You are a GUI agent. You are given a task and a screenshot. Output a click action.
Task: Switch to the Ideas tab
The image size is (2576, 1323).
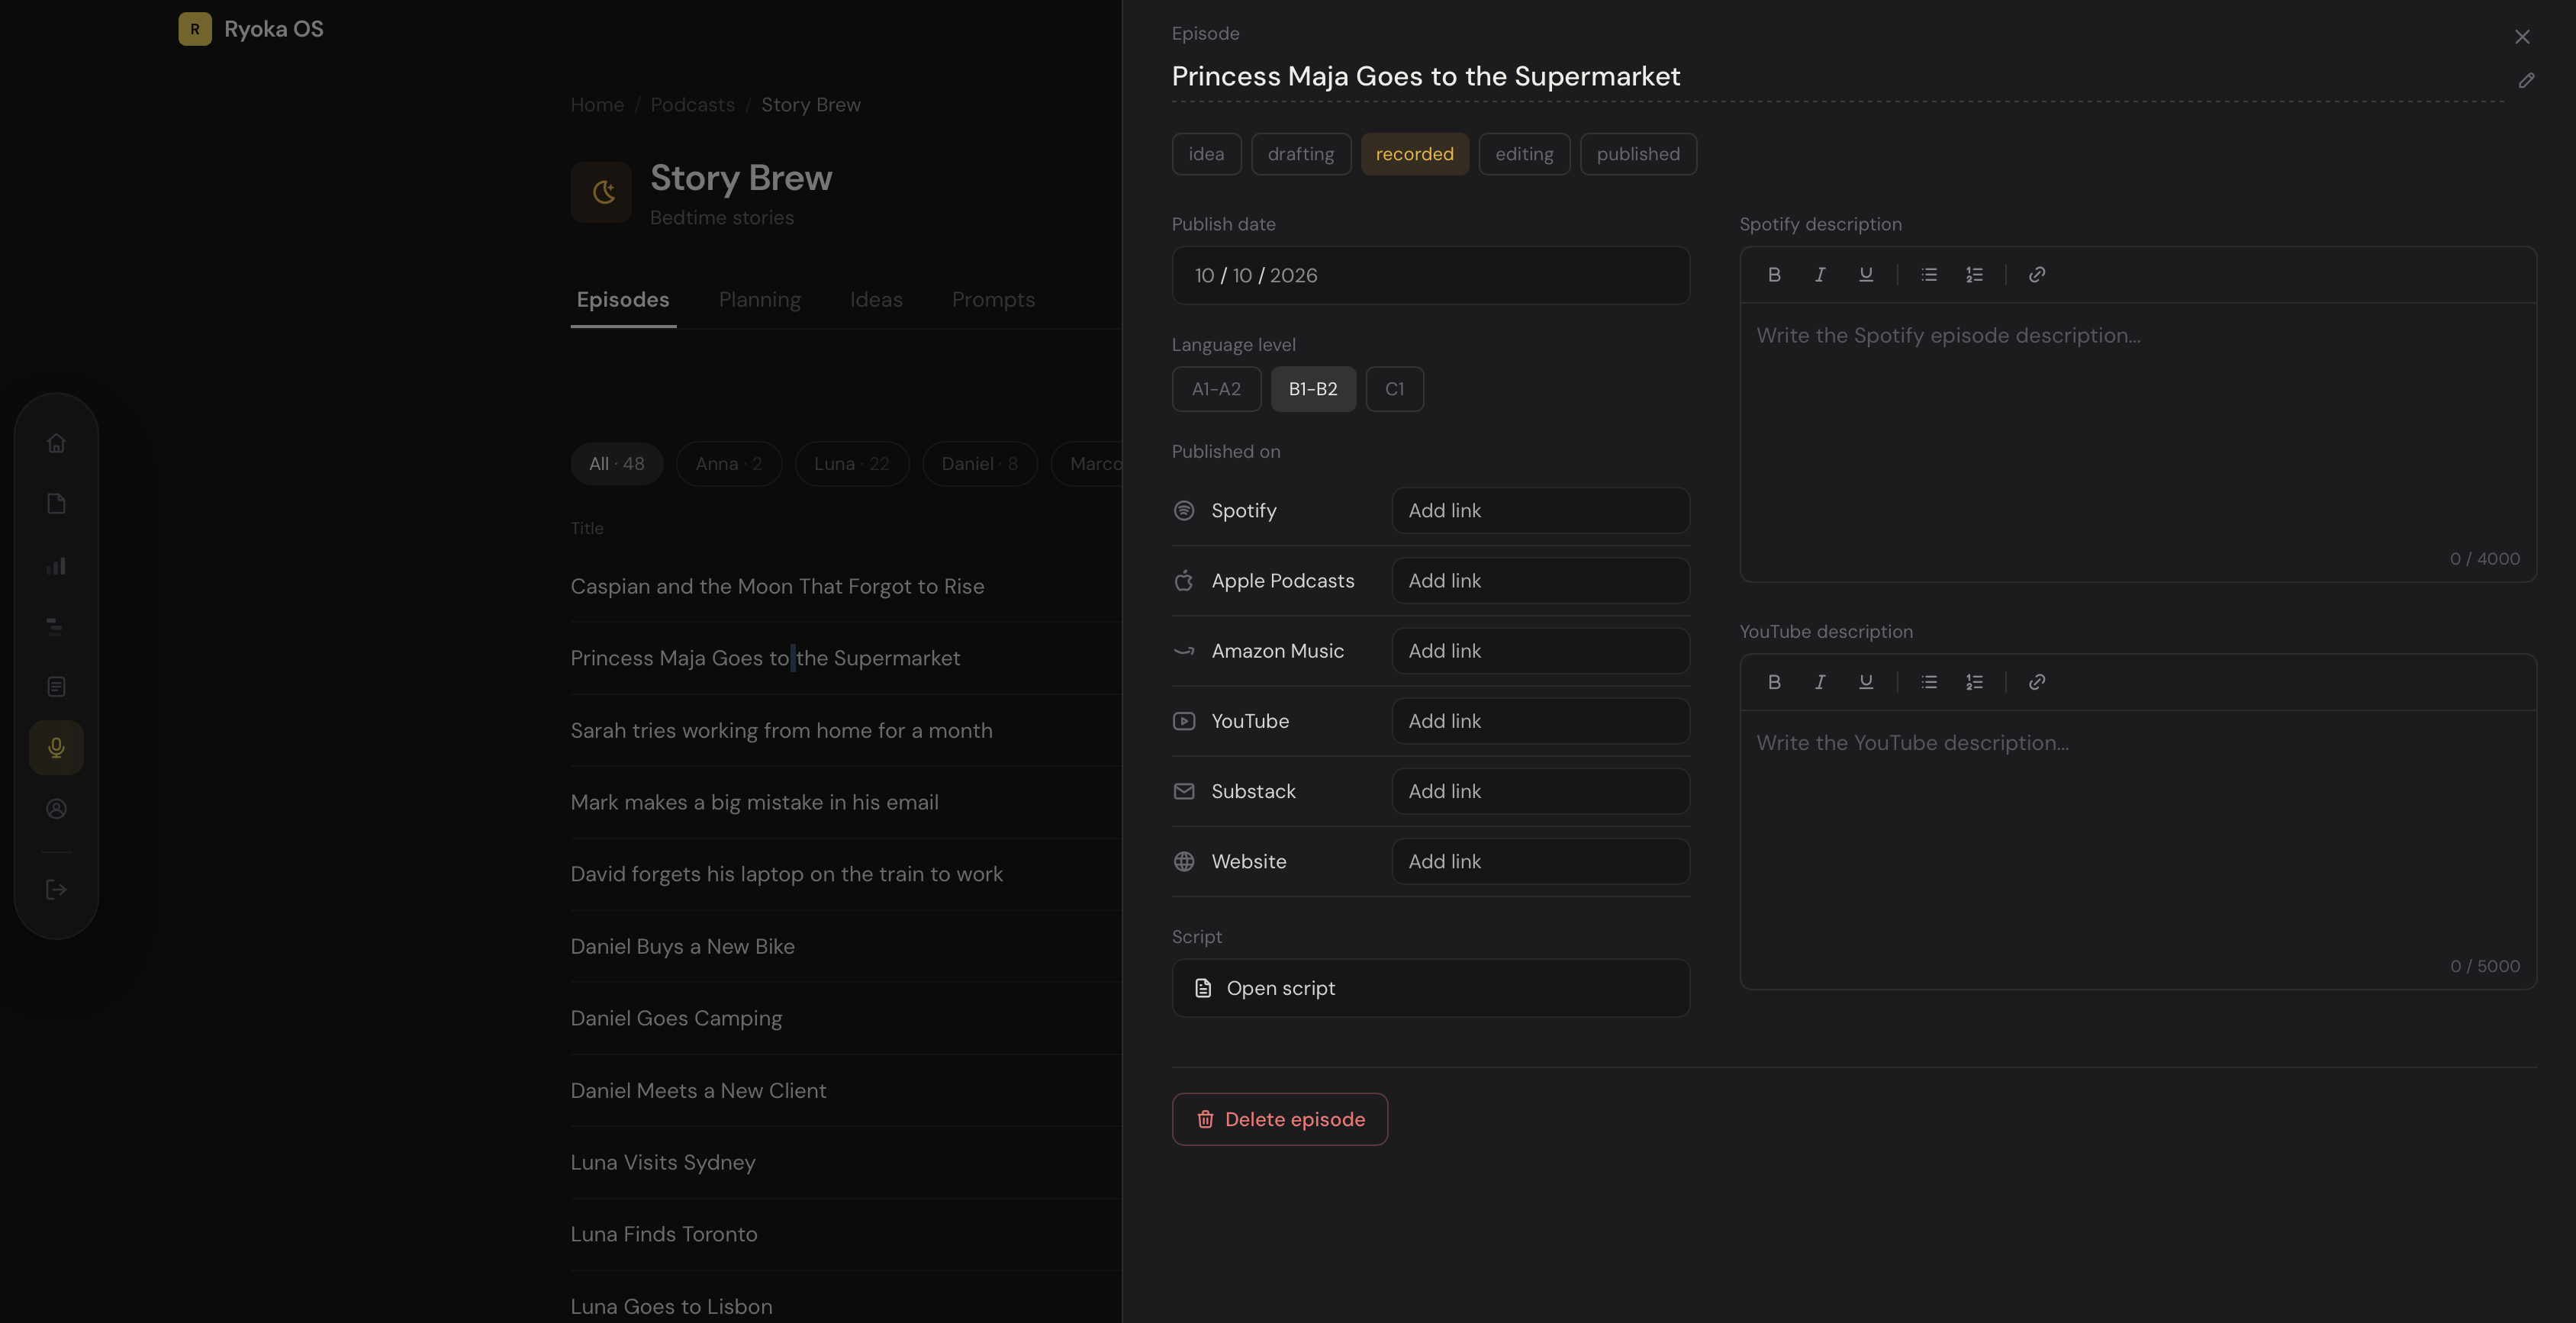[876, 300]
